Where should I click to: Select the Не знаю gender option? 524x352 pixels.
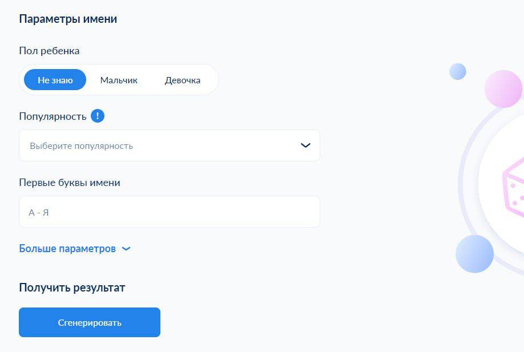(x=55, y=80)
